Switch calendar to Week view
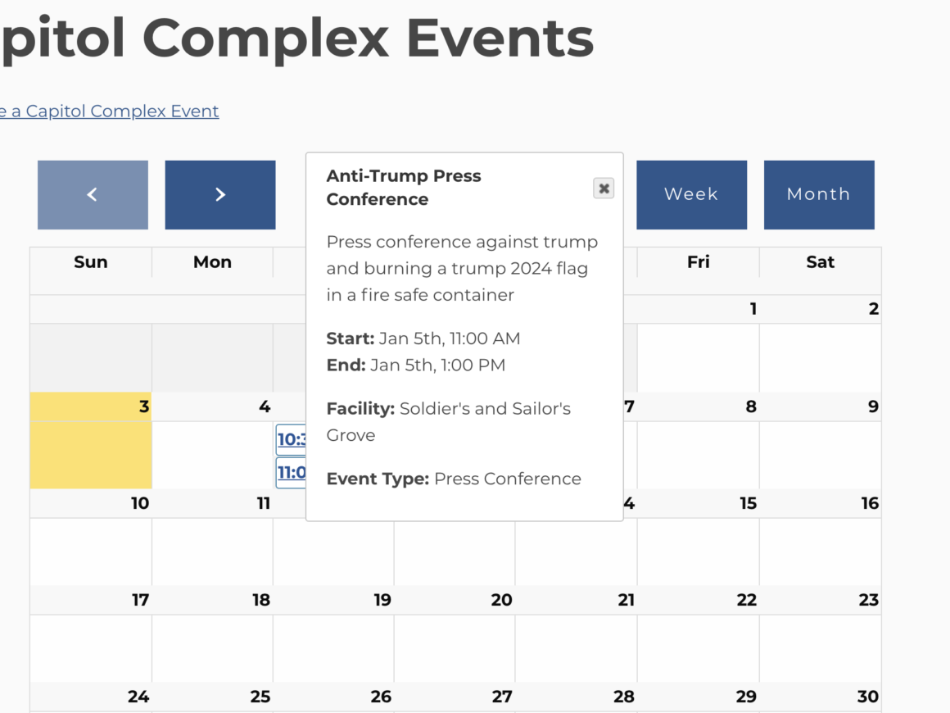 691,195
